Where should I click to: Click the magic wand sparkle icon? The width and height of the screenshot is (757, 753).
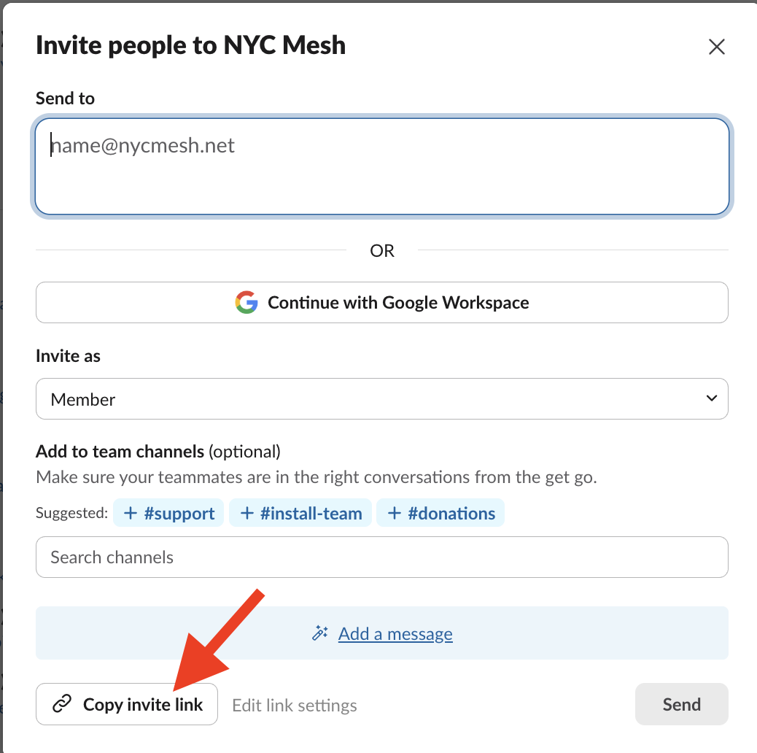click(320, 633)
